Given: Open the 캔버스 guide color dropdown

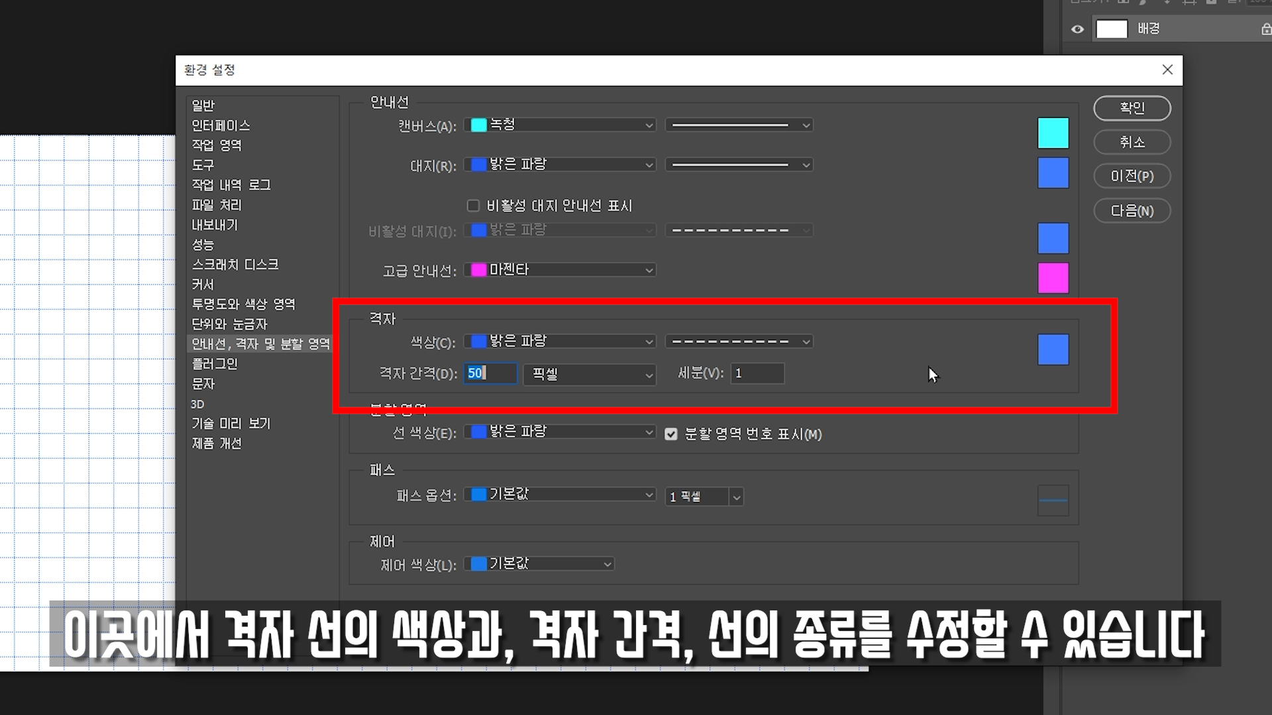Looking at the screenshot, I should point(560,125).
